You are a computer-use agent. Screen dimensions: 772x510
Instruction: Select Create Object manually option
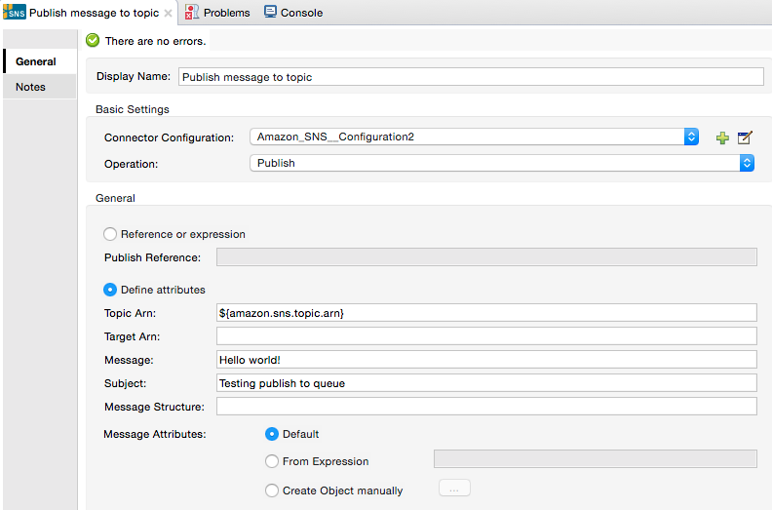[272, 490]
